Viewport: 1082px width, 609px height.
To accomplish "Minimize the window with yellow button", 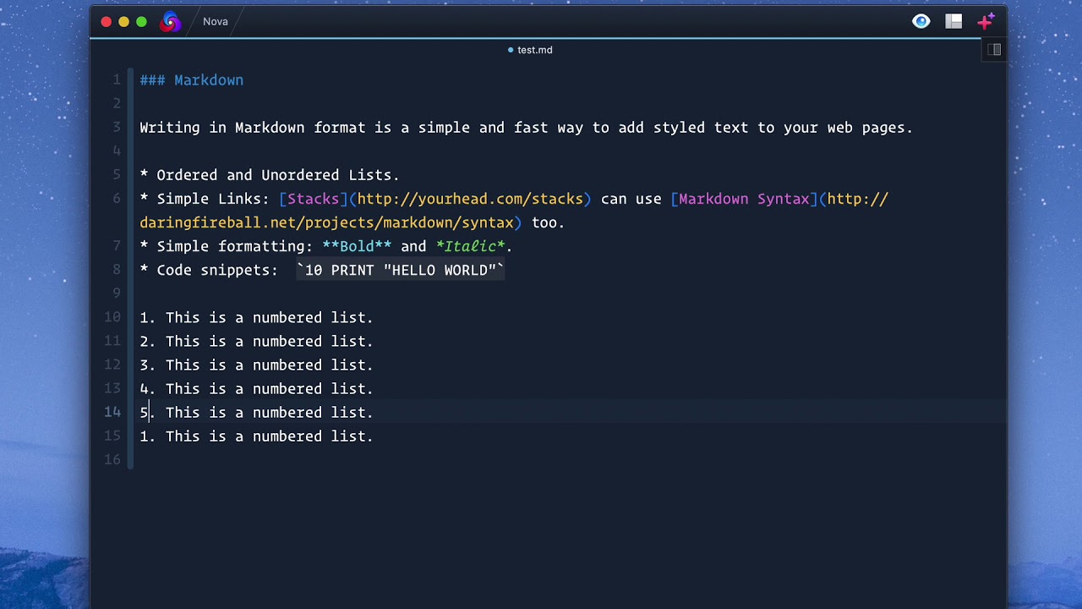I will point(124,22).
